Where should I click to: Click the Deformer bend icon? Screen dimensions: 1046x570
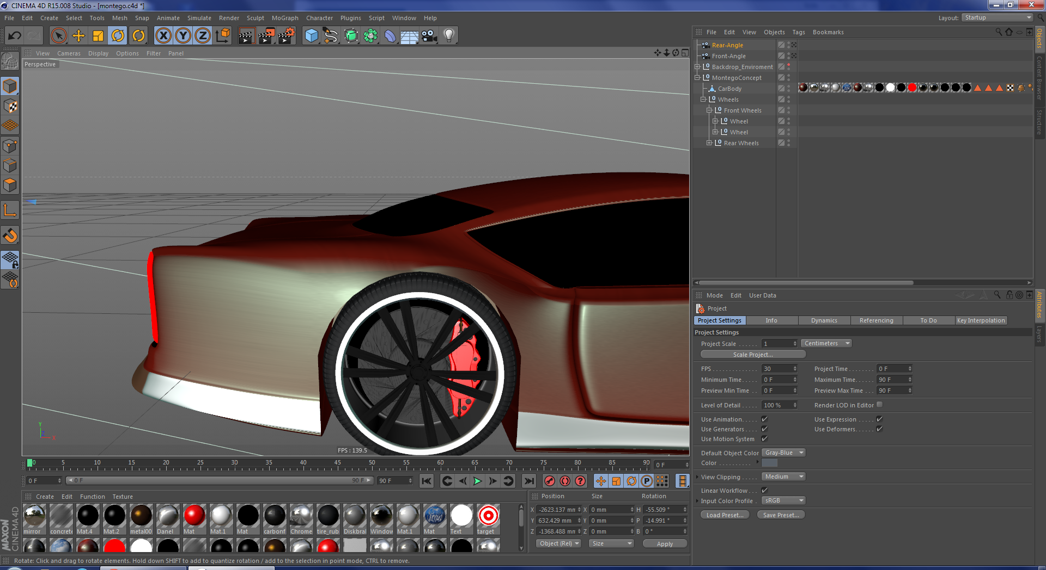[x=390, y=36]
